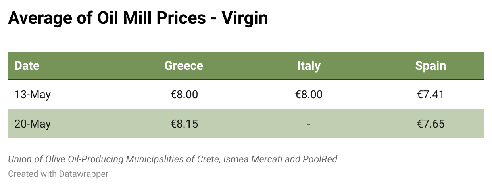Select Spain price €7.65 cell
492x187 pixels.
click(x=430, y=124)
